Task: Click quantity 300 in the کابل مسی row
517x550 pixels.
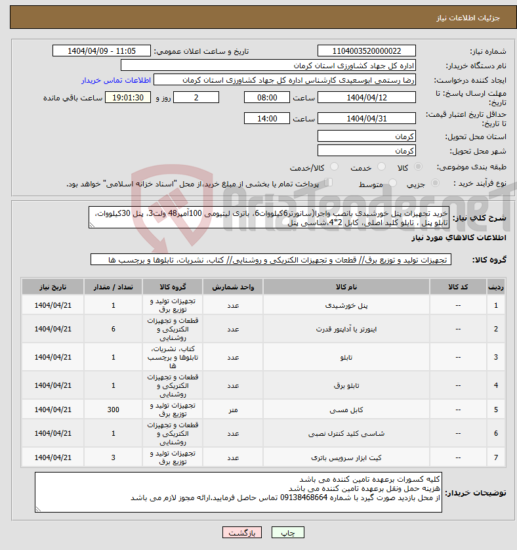Action: tap(114, 410)
